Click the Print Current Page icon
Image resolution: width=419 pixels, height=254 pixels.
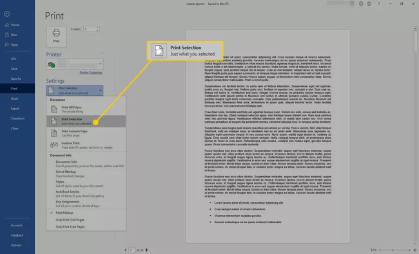coord(54,133)
